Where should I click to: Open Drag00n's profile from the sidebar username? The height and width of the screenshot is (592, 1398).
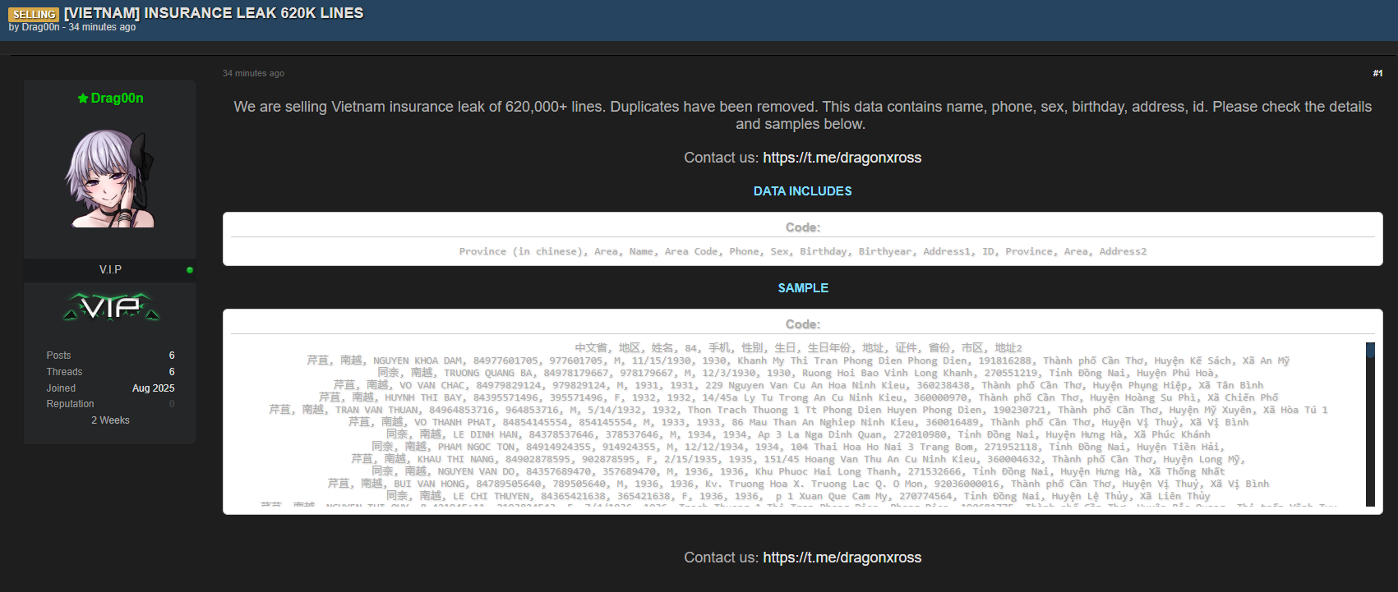click(x=117, y=99)
